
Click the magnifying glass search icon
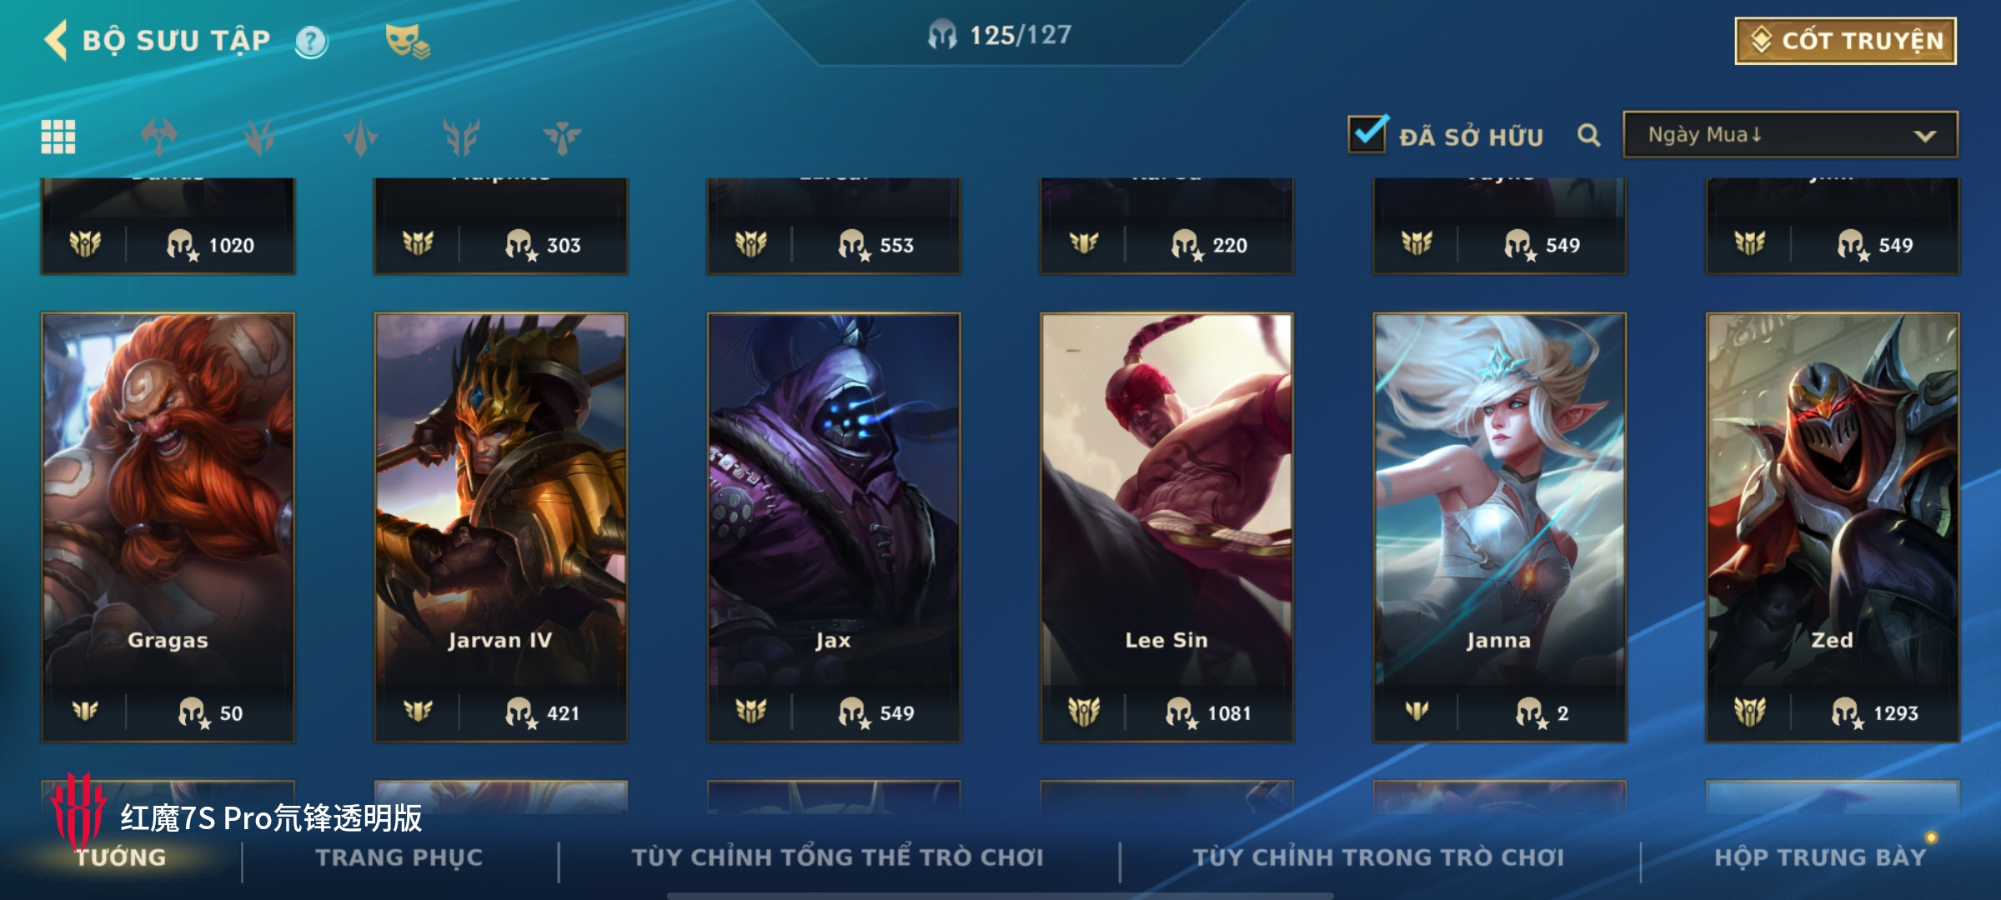[x=1589, y=135]
